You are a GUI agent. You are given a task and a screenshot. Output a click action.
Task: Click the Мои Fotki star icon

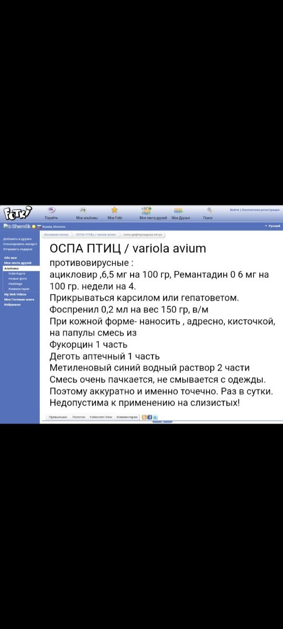114,210
